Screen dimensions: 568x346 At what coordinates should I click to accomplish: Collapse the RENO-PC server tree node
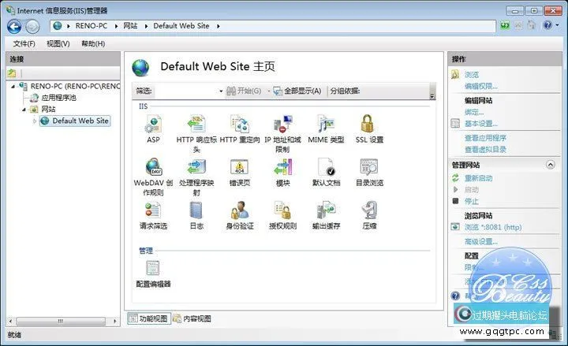point(13,87)
